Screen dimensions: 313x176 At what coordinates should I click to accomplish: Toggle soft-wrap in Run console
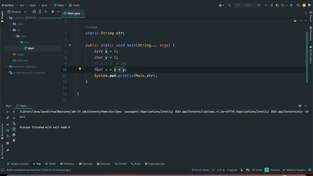pos(14,124)
